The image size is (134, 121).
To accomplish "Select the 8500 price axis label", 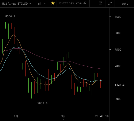I will pyautogui.click(x=118, y=17).
